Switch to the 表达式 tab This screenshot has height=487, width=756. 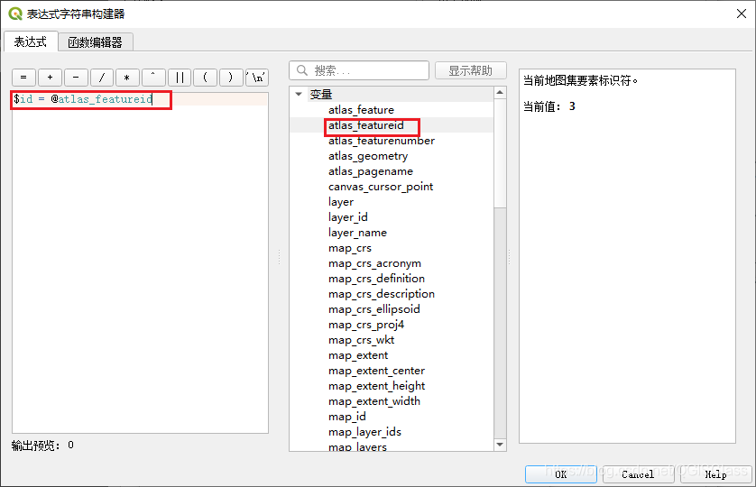(31, 42)
